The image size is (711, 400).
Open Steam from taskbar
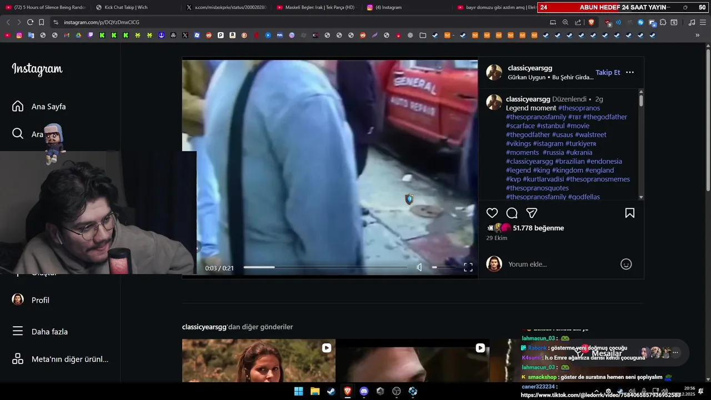(331, 391)
